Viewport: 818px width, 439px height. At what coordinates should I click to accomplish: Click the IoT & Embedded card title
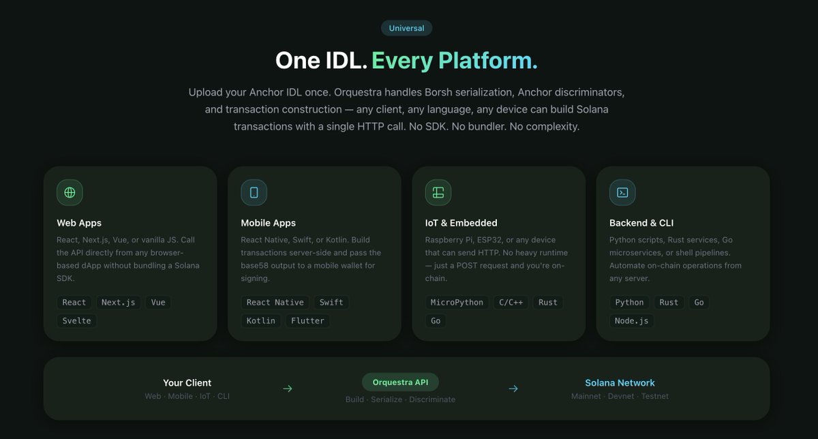pos(461,223)
